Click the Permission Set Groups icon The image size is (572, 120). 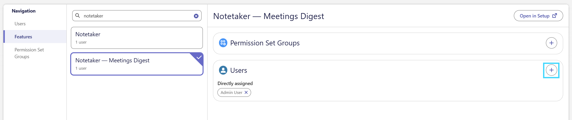pos(223,43)
